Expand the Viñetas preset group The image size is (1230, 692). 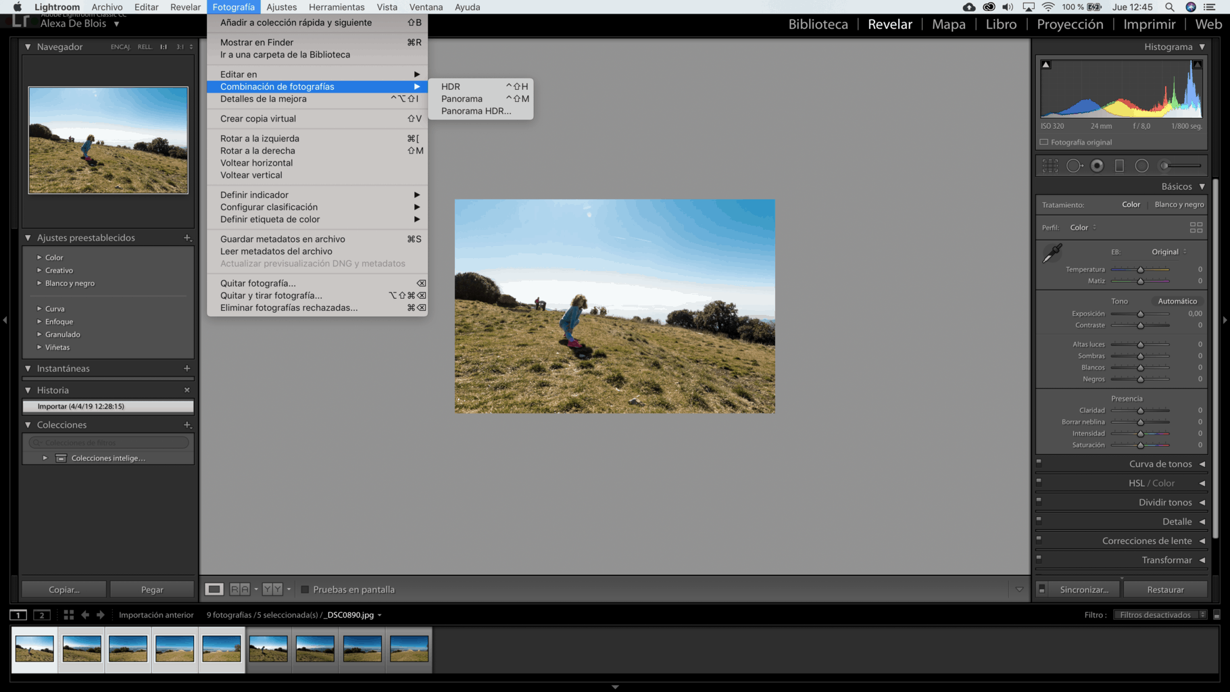point(39,347)
